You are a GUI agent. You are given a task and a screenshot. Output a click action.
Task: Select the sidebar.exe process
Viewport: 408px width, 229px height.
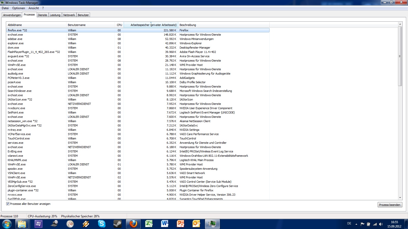pyautogui.click(x=138, y=39)
